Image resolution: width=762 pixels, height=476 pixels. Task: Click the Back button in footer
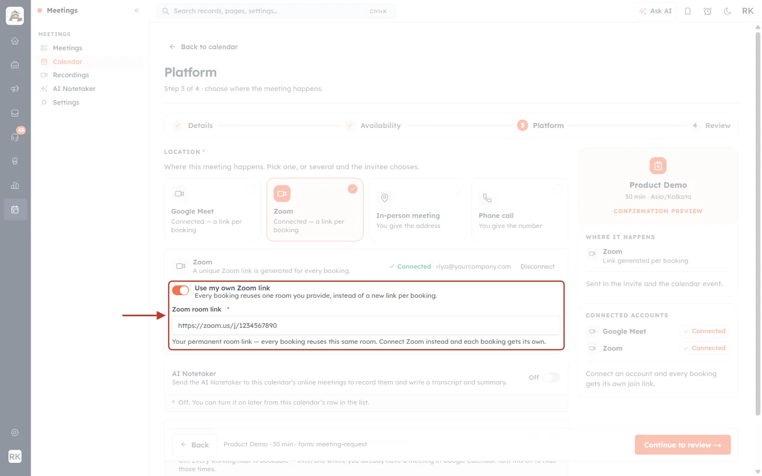coord(195,445)
